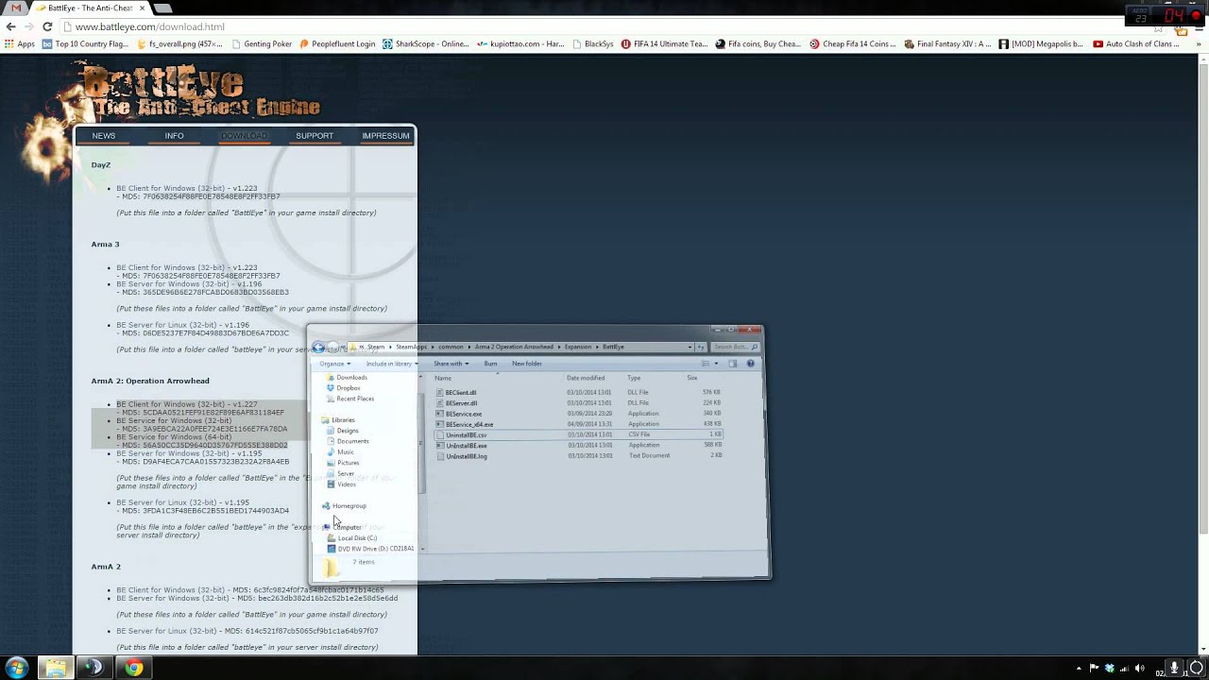
Task: Sort files by Name column header
Action: (443, 378)
